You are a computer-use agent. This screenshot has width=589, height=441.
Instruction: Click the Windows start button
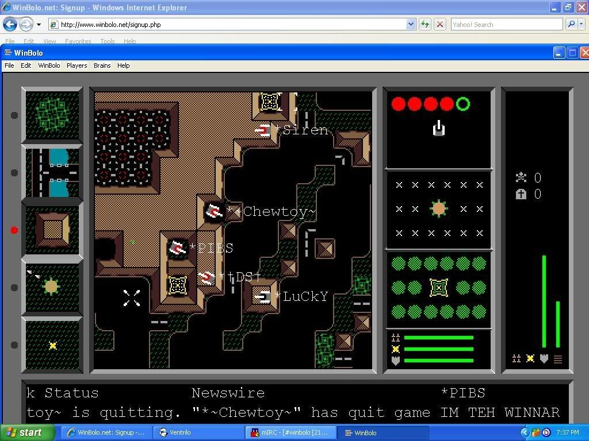[x=24, y=433]
